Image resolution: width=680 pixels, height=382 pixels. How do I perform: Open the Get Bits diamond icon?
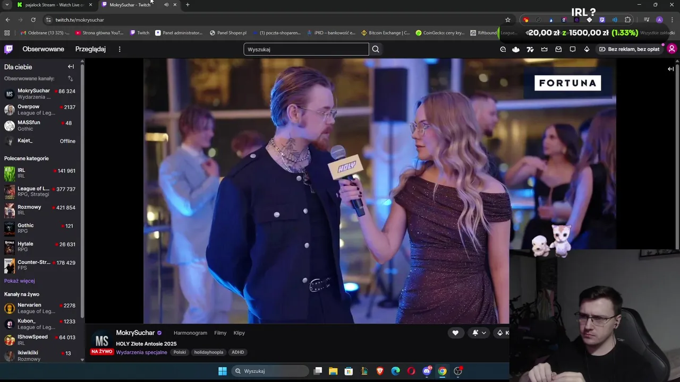click(586, 49)
